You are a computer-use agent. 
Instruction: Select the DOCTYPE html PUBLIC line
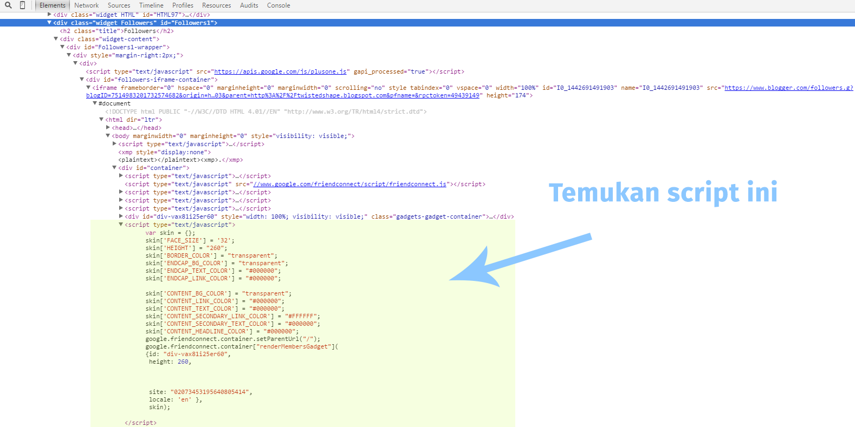pos(266,111)
